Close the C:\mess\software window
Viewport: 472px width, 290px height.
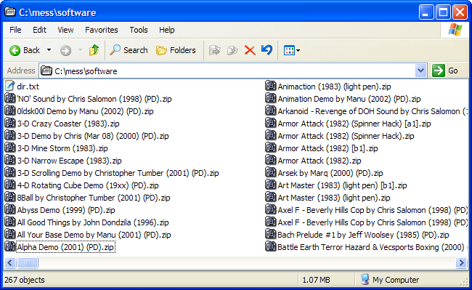460,12
